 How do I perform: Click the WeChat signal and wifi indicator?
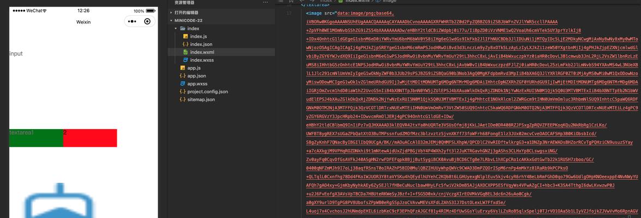29,10
